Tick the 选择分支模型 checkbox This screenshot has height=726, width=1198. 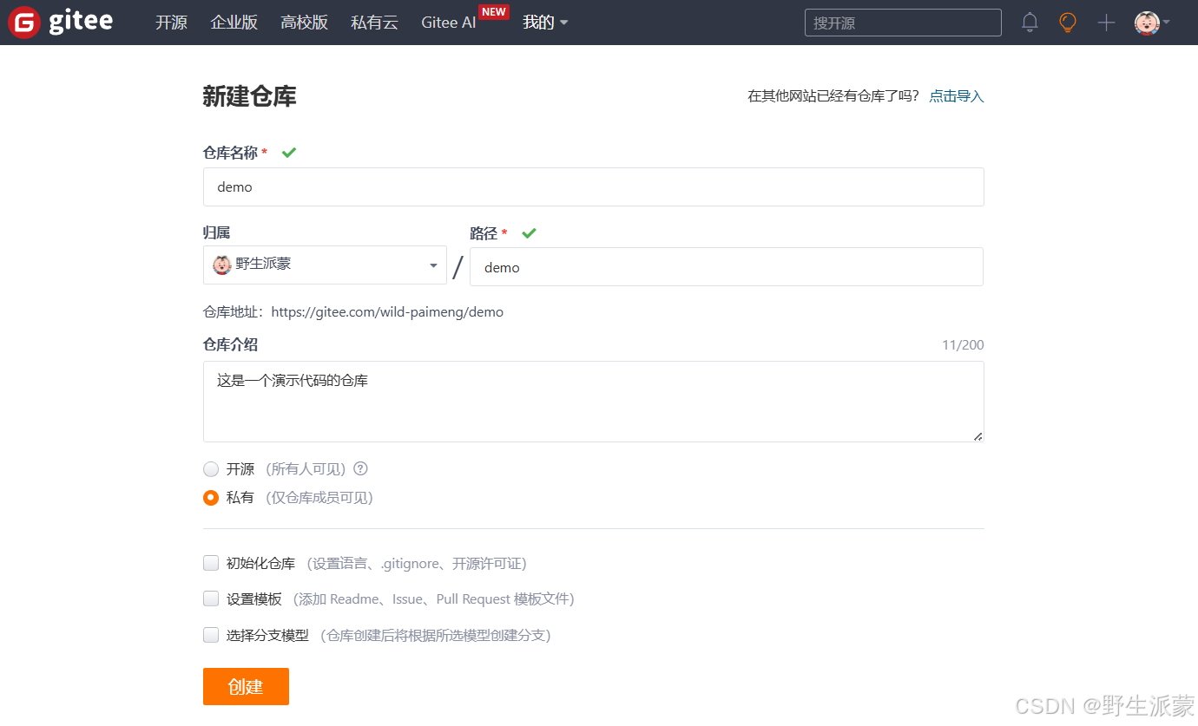(x=211, y=635)
